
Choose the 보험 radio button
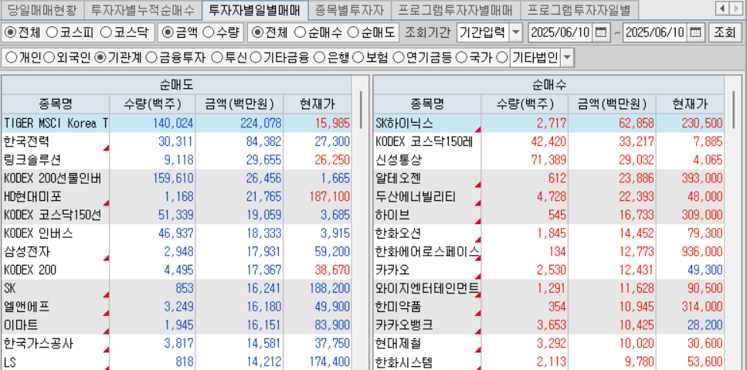pyautogui.click(x=358, y=58)
